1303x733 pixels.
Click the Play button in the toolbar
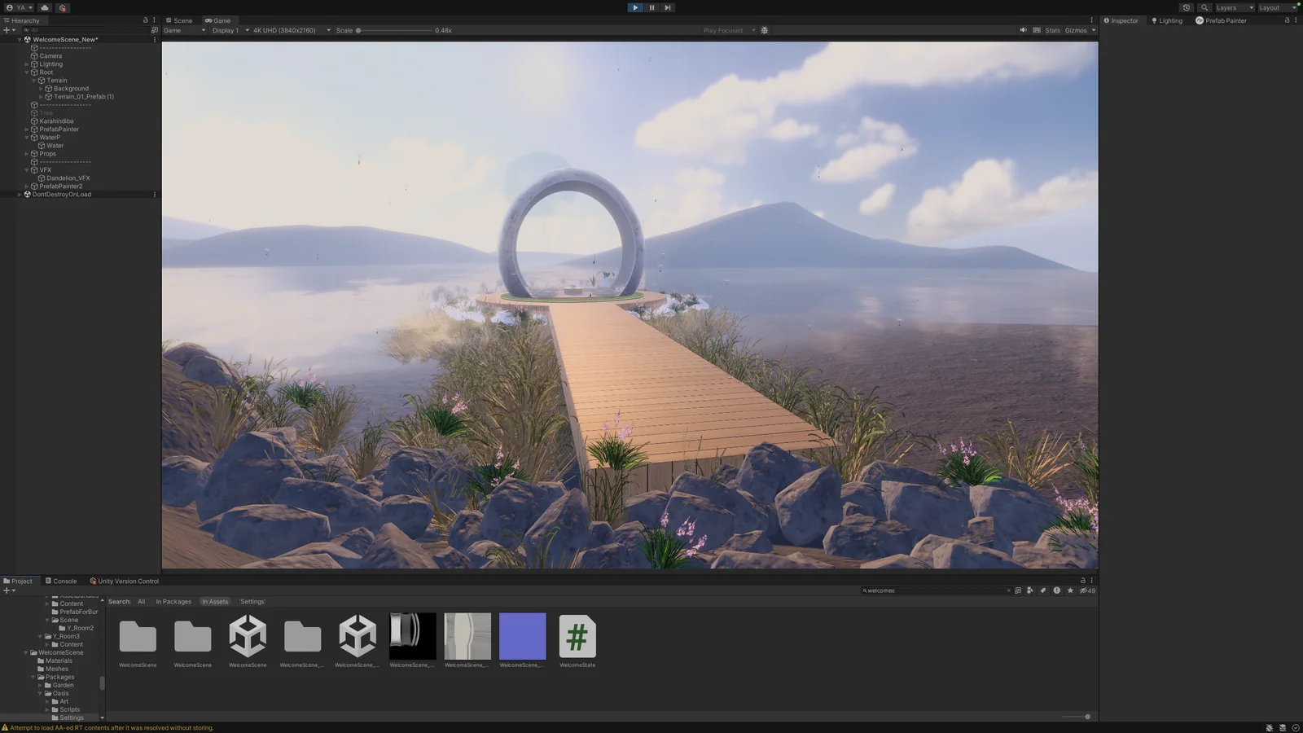635,7
